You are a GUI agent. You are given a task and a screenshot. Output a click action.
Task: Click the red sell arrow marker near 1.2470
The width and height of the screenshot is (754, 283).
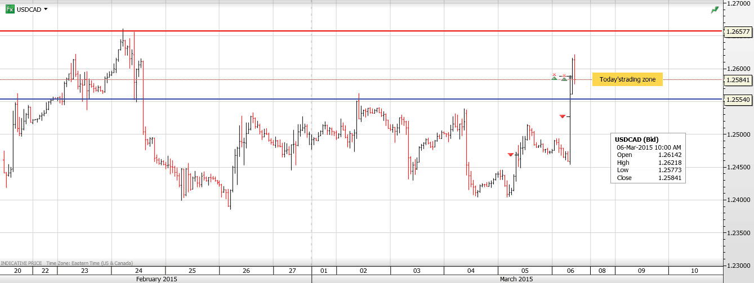pos(510,154)
